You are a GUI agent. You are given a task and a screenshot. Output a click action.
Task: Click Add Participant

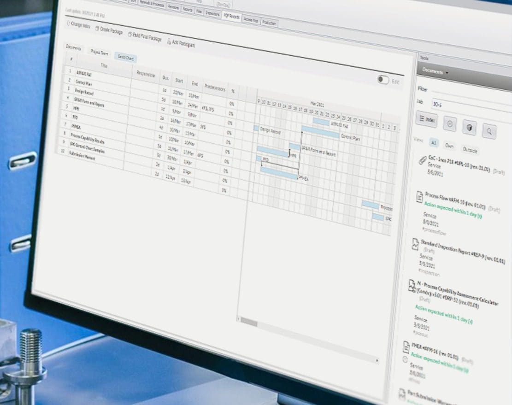click(181, 43)
